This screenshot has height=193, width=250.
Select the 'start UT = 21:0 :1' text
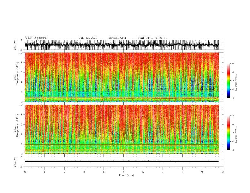click(x=152, y=38)
